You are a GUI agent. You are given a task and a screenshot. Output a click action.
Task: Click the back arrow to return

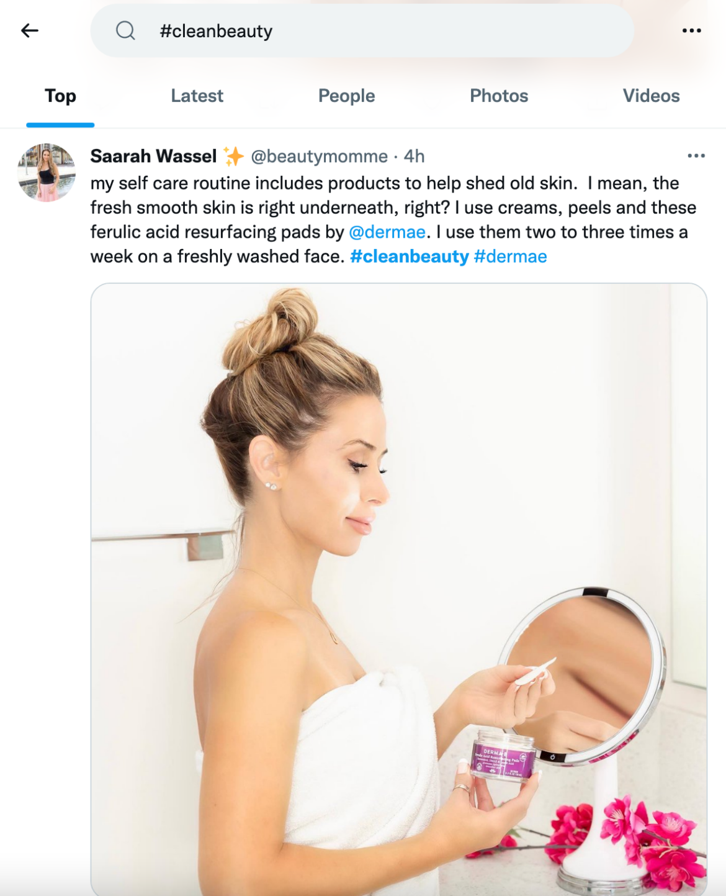point(29,30)
